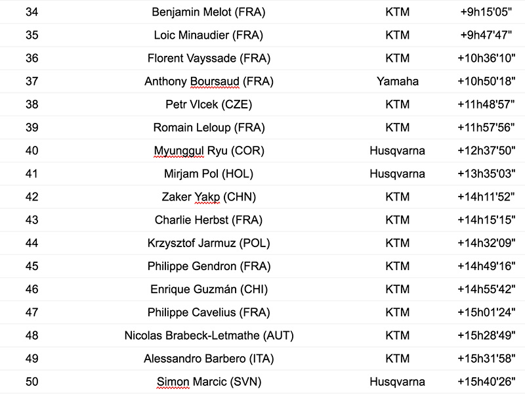Screen dimensions: 525x395
Task: Click time gap +15h40'26"
Action: tap(486, 382)
